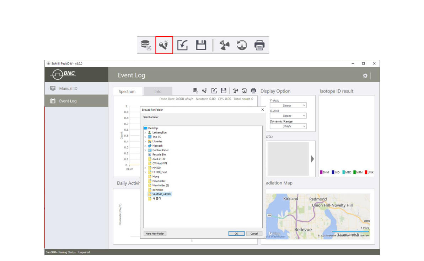Expand the This PC node
Viewport: 424px width, 261px height.
[145, 137]
